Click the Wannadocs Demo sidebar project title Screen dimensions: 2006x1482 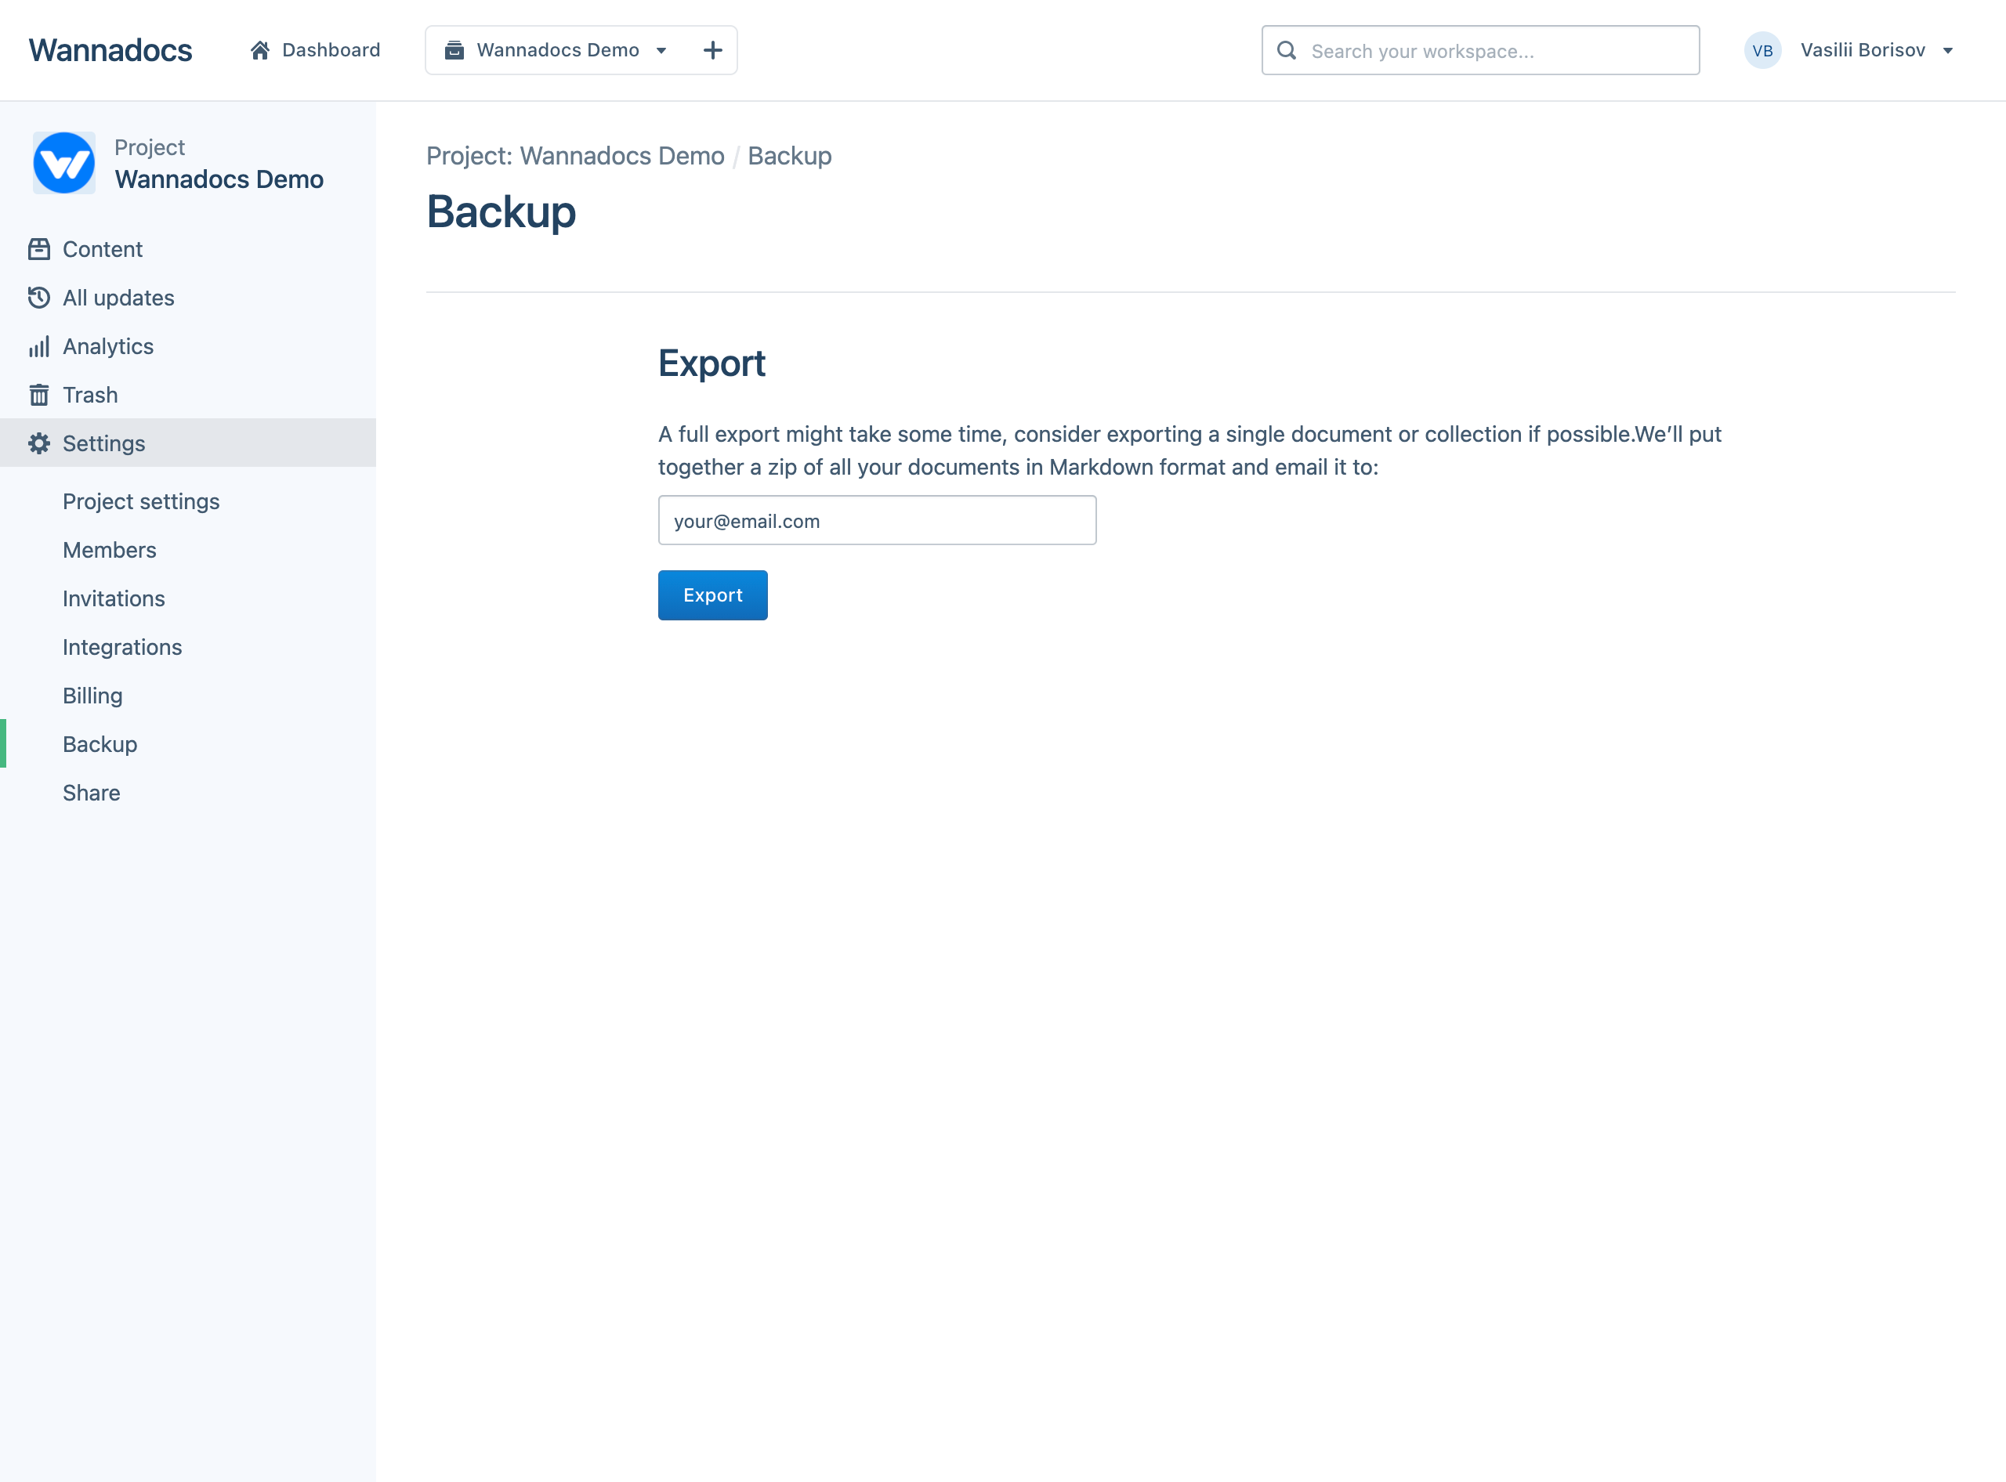point(219,179)
